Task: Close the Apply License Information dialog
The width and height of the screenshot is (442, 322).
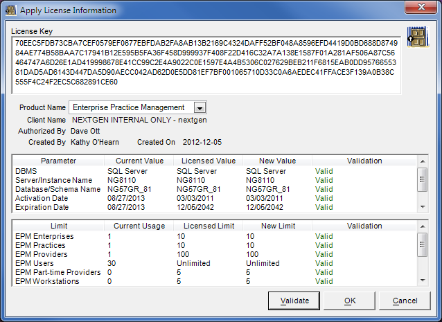Action: click(x=421, y=7)
